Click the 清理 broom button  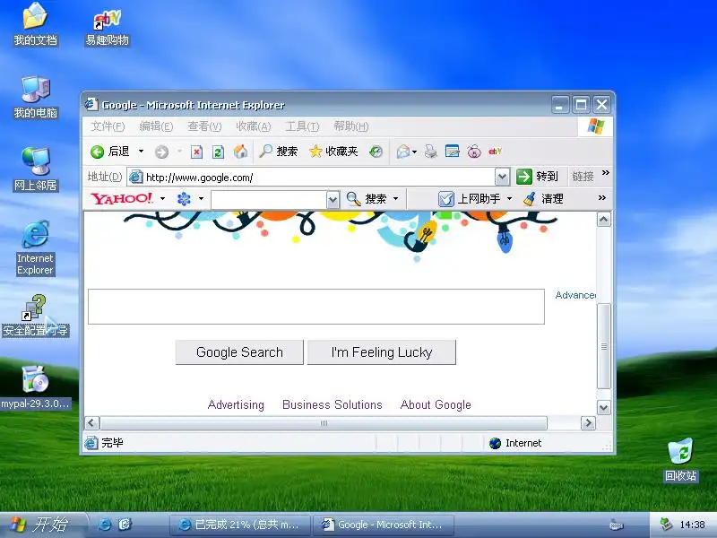(543, 199)
